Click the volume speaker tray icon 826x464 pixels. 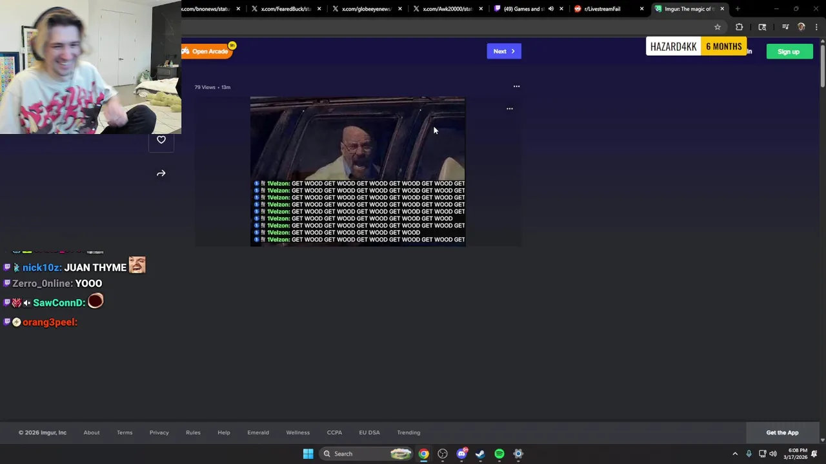773,454
